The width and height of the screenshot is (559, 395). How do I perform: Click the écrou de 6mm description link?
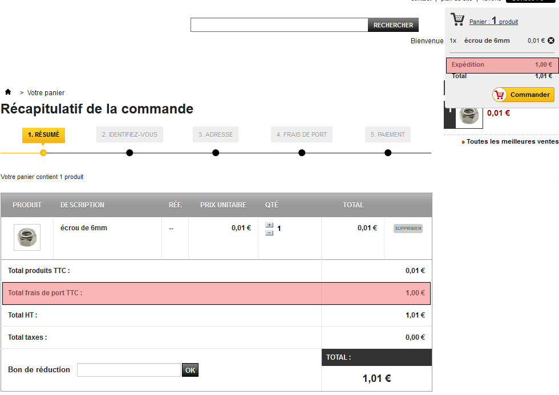[x=84, y=228]
